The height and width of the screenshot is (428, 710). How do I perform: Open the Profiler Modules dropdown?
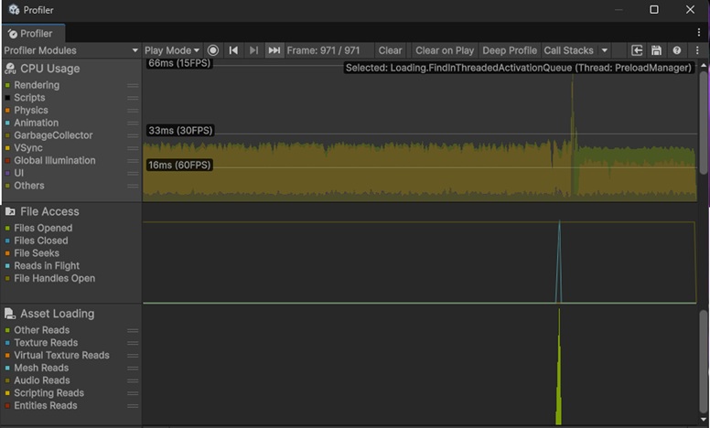(71, 50)
